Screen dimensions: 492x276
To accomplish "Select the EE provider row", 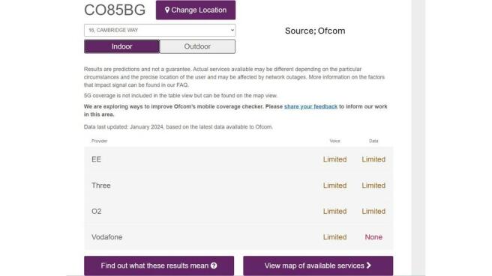I will (x=238, y=159).
